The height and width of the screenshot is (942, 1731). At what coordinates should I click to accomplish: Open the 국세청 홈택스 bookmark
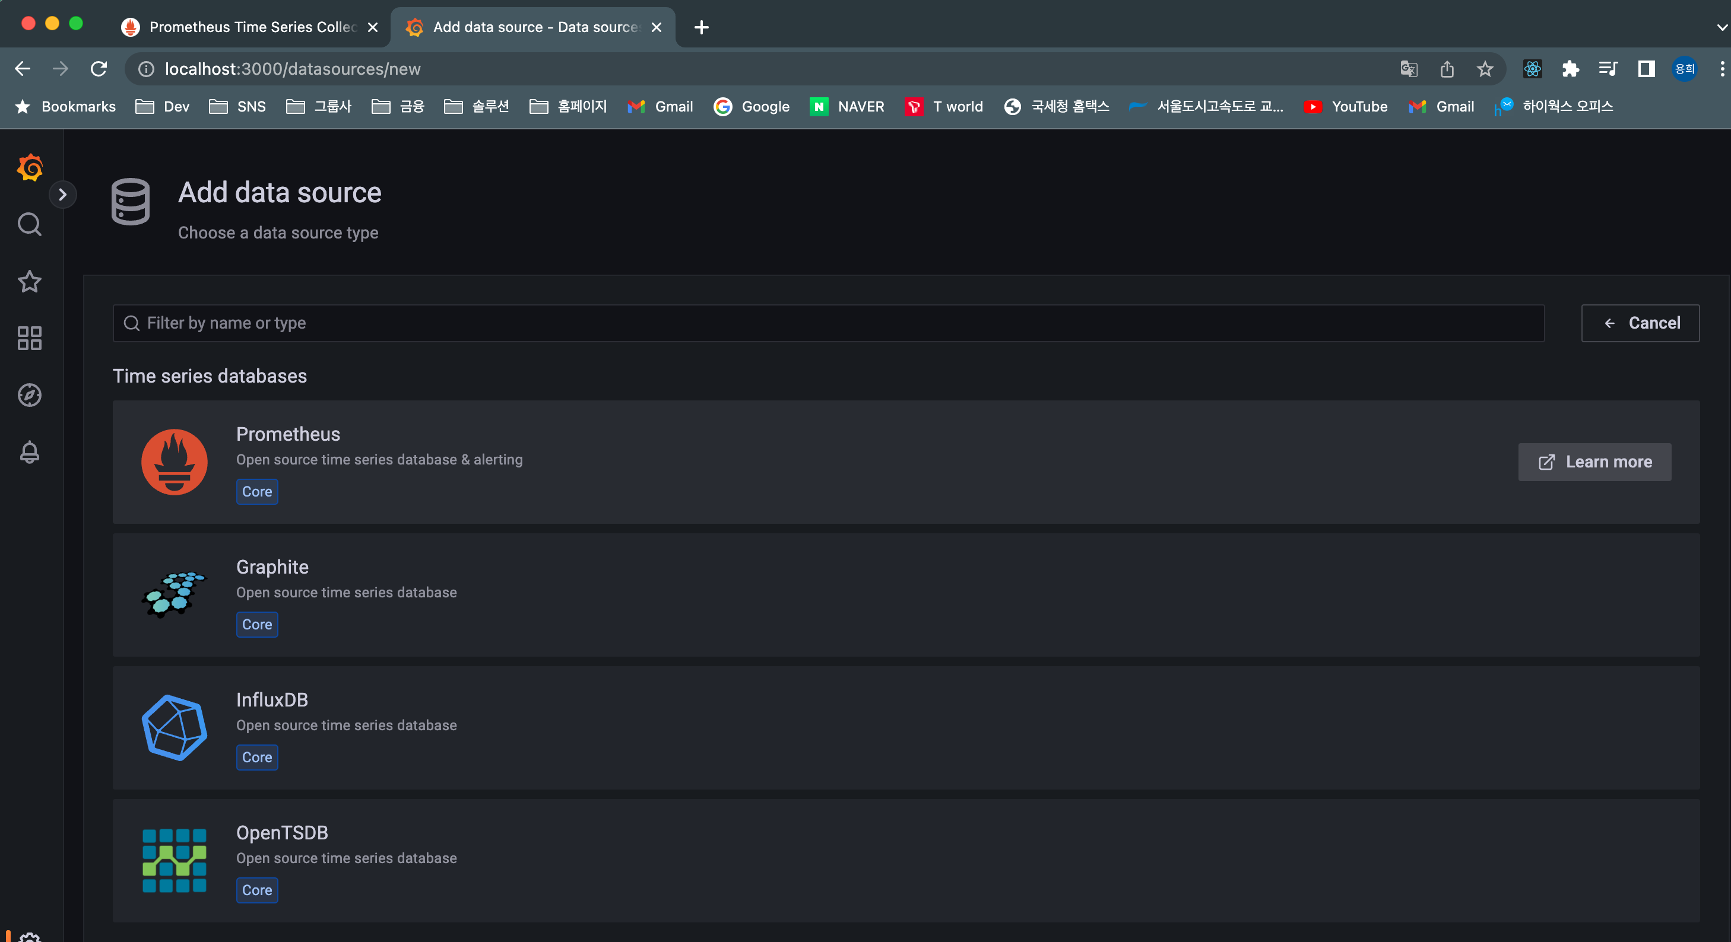coord(1056,107)
